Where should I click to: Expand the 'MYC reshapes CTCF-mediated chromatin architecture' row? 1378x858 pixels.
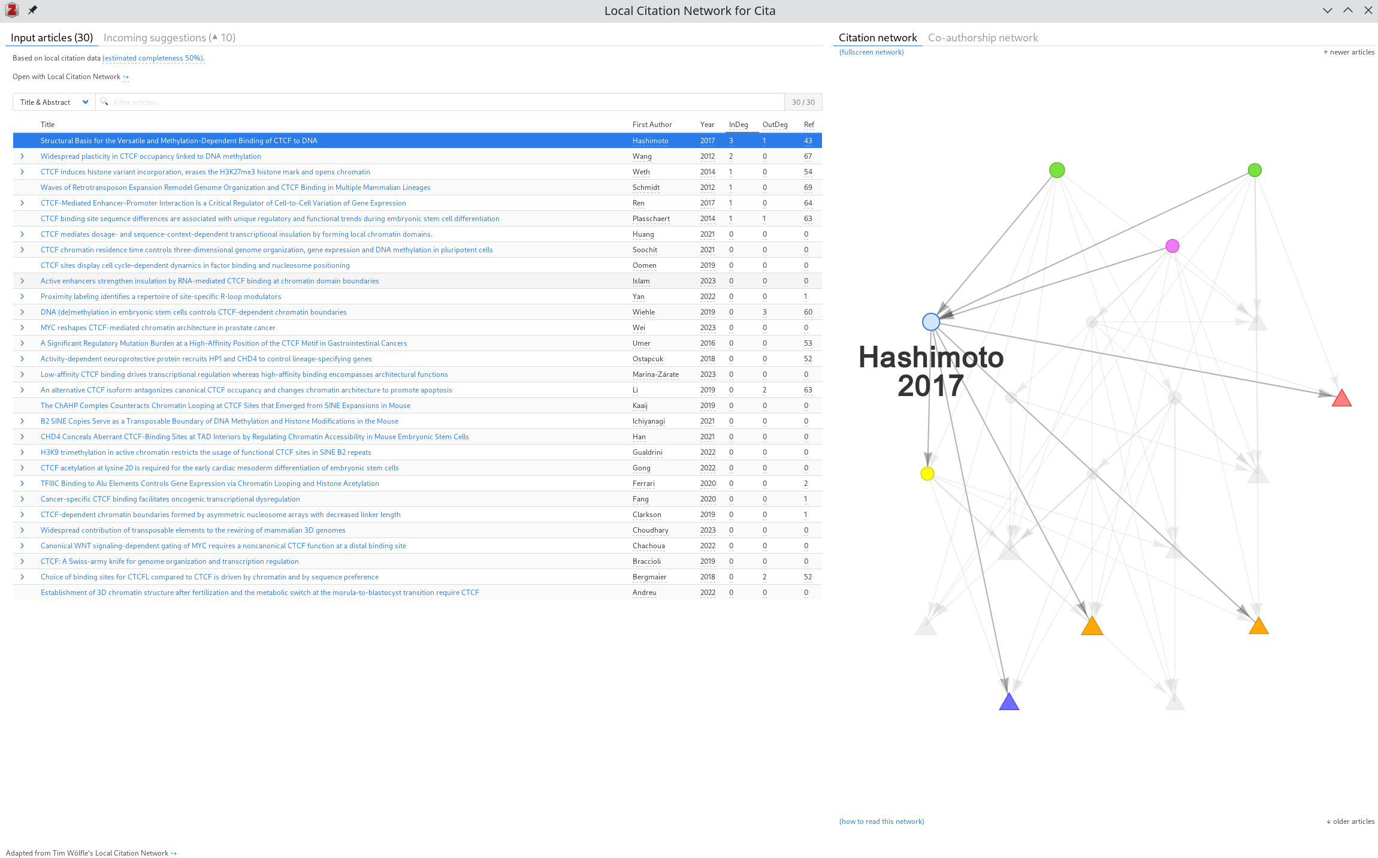click(x=23, y=327)
